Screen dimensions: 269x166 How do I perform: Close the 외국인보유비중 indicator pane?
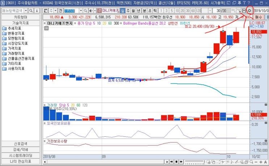click(266, 123)
